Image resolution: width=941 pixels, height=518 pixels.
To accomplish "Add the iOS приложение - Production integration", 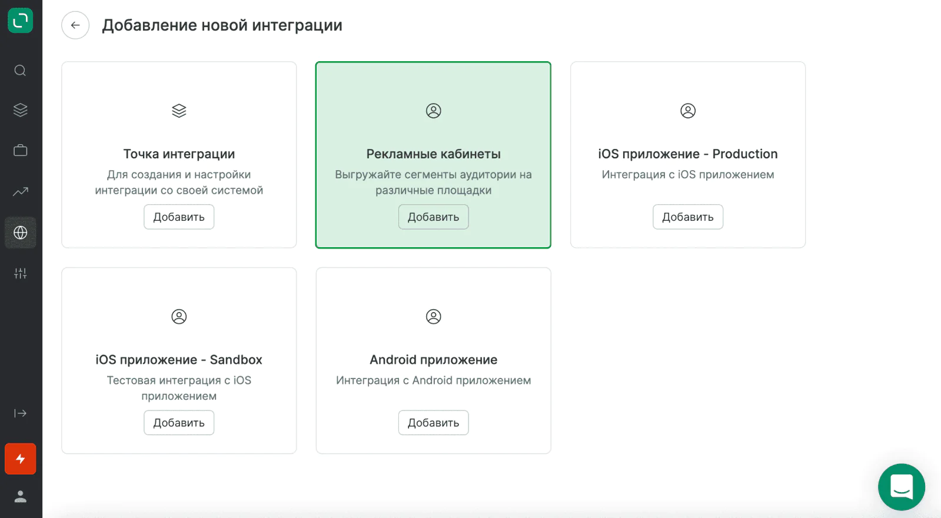I will click(x=687, y=217).
